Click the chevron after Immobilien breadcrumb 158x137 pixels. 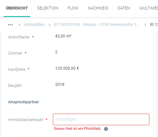(49, 25)
